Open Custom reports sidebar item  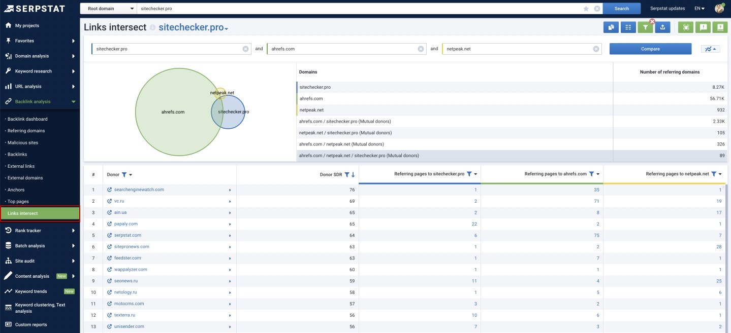(40, 324)
